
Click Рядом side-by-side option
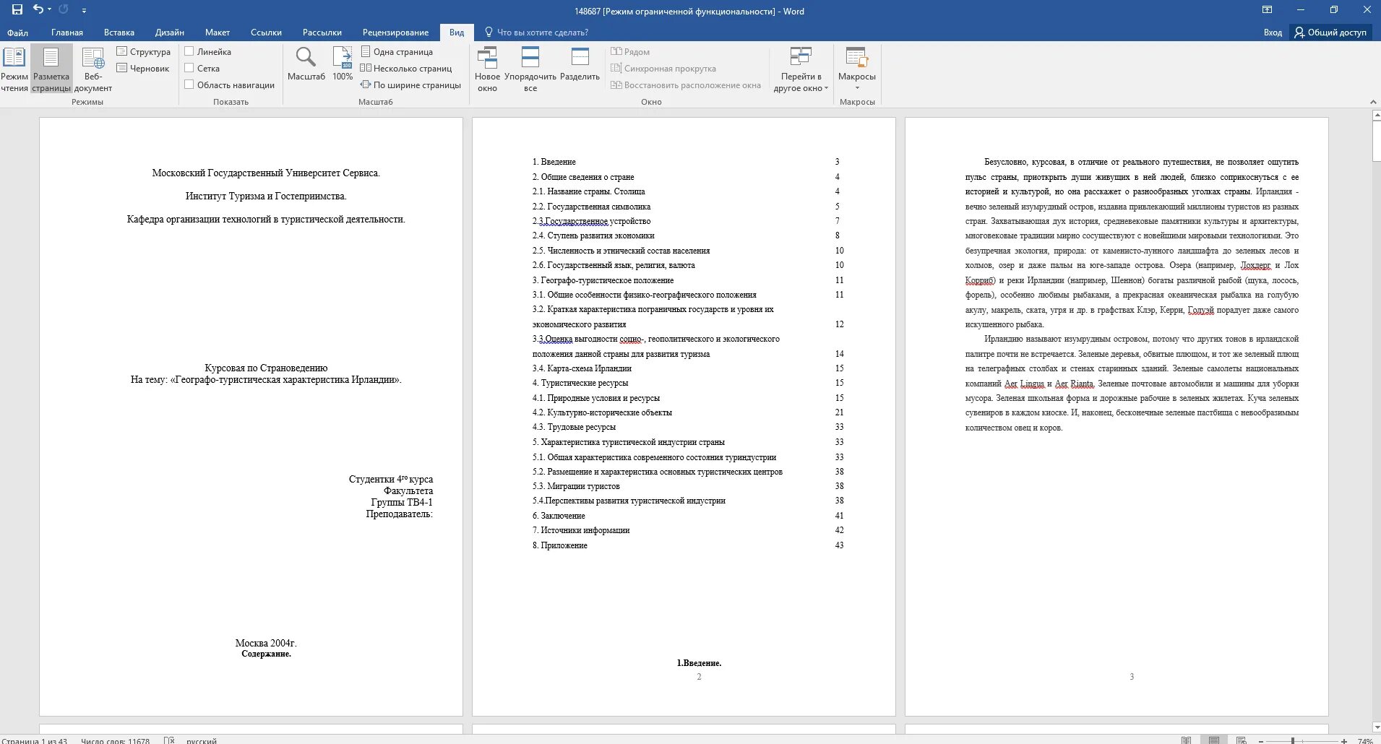click(630, 52)
